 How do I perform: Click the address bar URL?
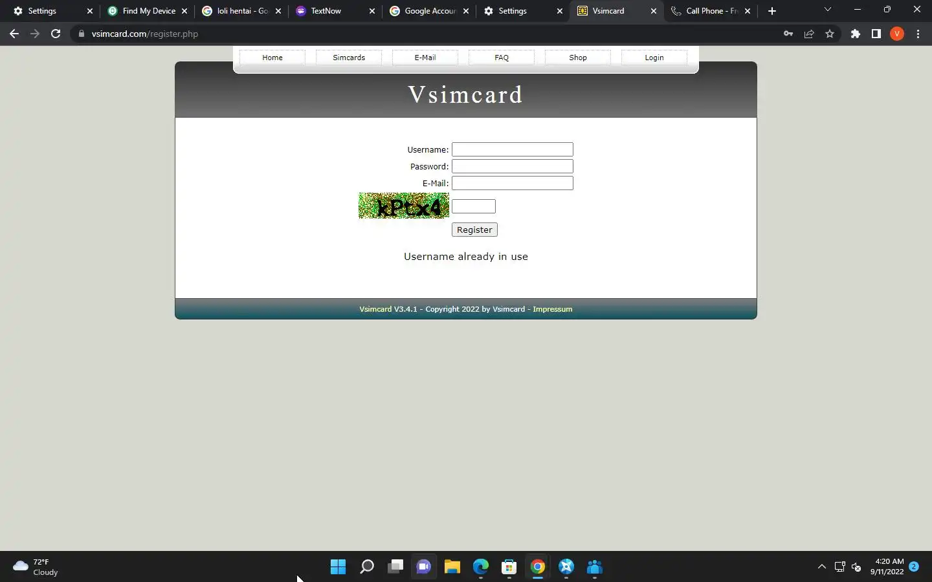pos(145,34)
